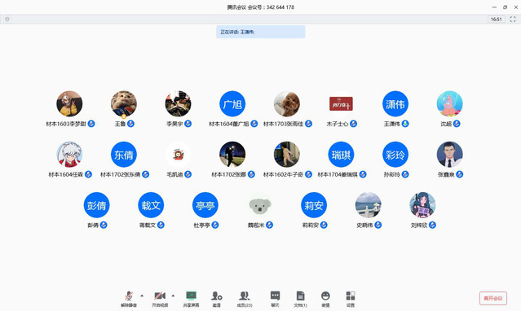Expand video options arrow beside camera
Viewport: 521px width, 311px height.
pos(173,296)
